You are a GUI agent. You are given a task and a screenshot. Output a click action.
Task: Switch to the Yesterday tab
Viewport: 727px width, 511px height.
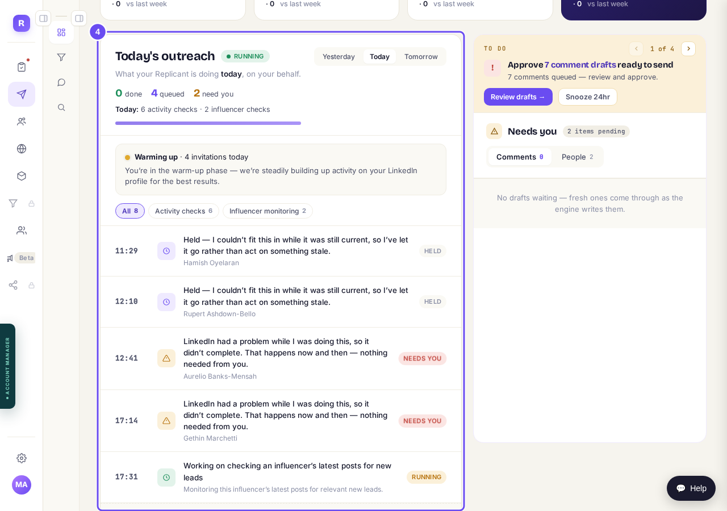tap(339, 57)
